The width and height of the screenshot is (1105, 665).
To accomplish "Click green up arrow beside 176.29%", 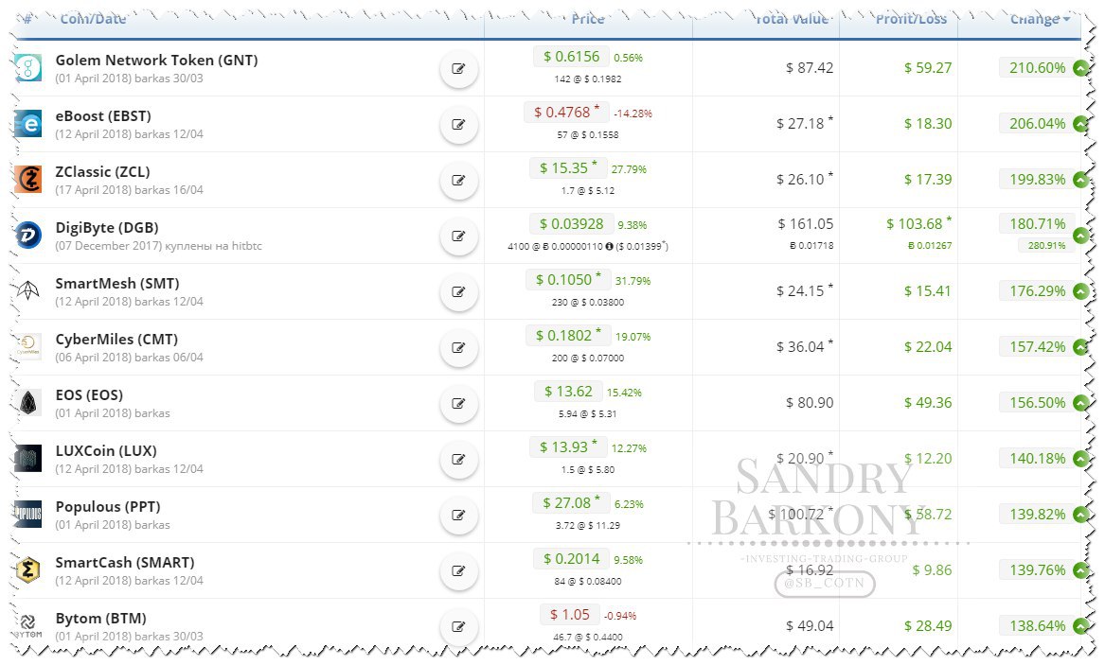I will pos(1080,291).
